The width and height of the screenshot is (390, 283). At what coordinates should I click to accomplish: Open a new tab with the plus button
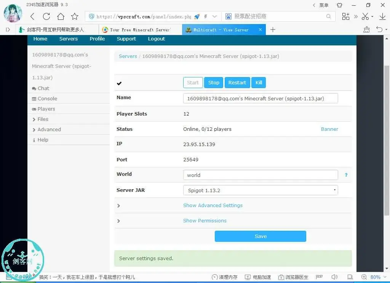click(x=273, y=30)
